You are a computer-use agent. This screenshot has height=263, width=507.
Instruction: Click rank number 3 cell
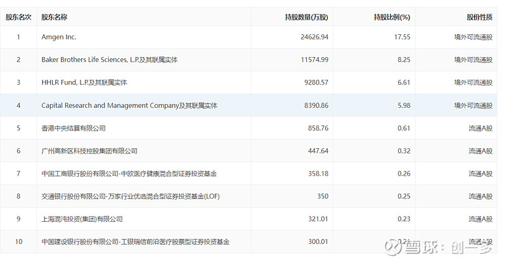(18, 82)
